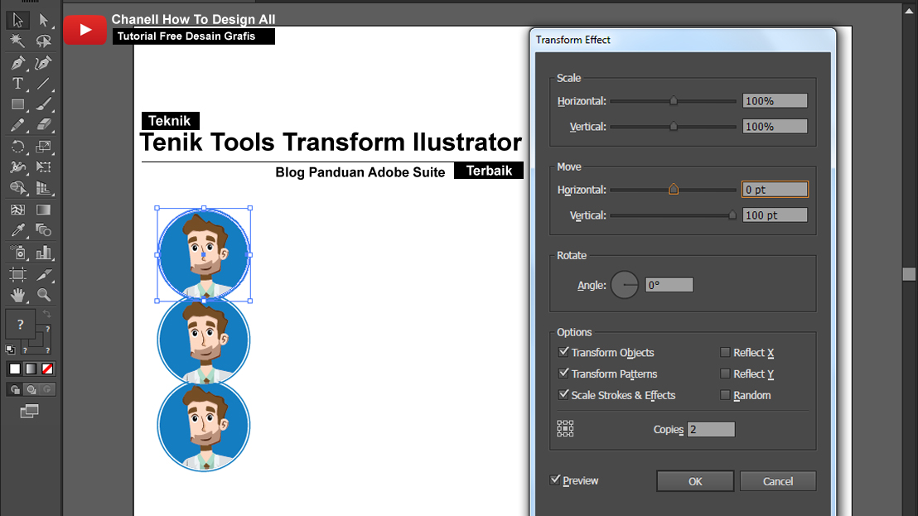
Task: Open the Rotate tool
Action: (x=17, y=147)
